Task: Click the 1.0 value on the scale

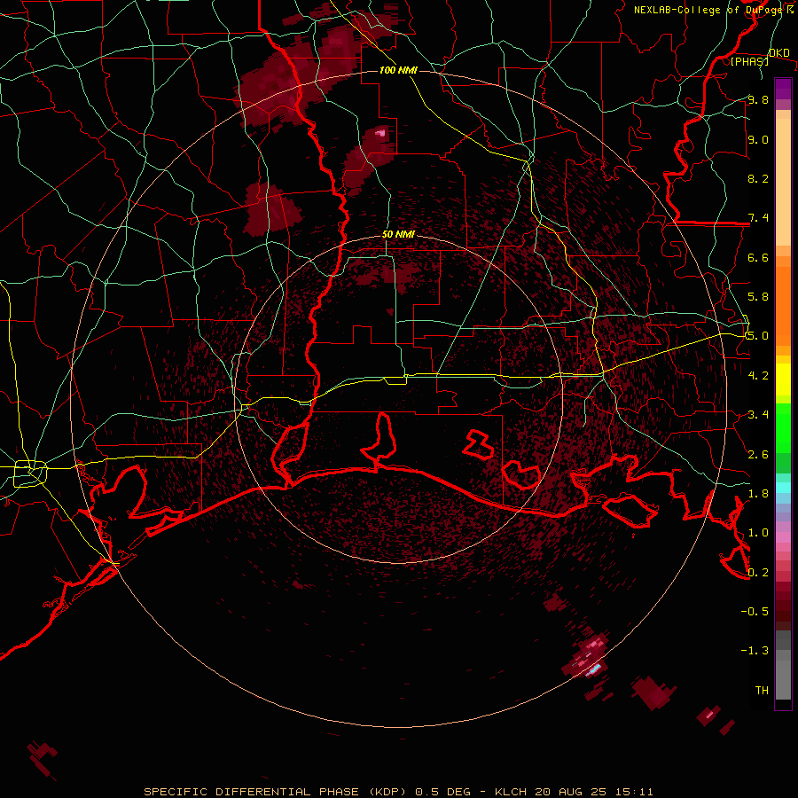Action: pyautogui.click(x=758, y=533)
